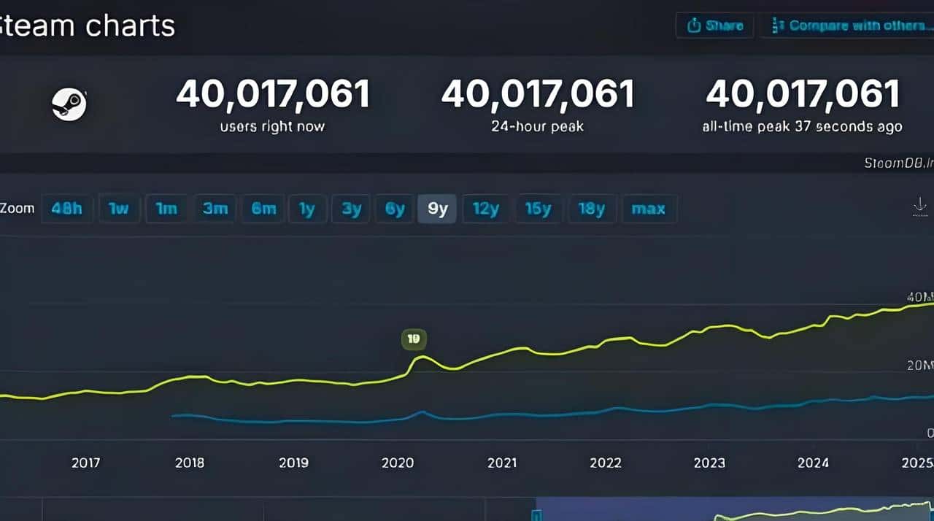The width and height of the screenshot is (934, 521).
Task: Enable the 18y zoom option
Action: click(x=592, y=208)
